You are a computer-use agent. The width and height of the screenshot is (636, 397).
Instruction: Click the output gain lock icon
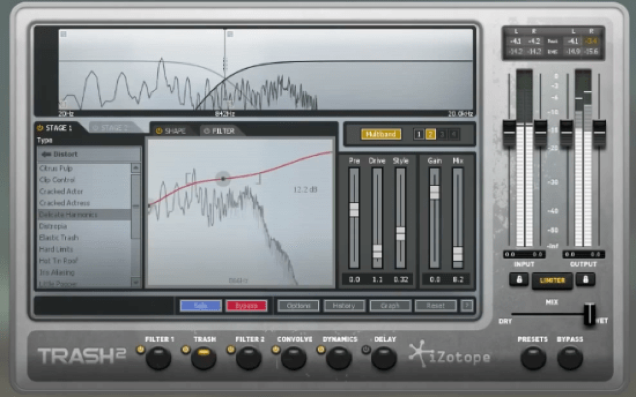(585, 279)
